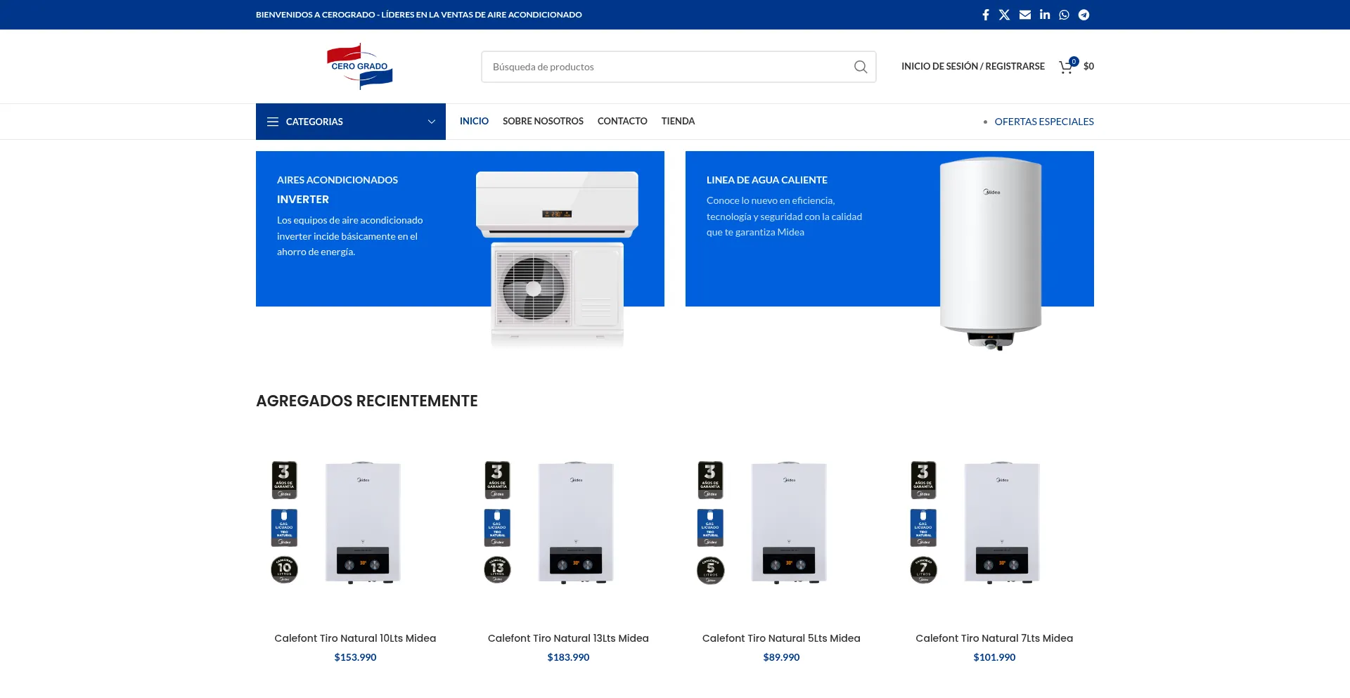Click the $101.990 price
1350x698 pixels.
tap(994, 657)
